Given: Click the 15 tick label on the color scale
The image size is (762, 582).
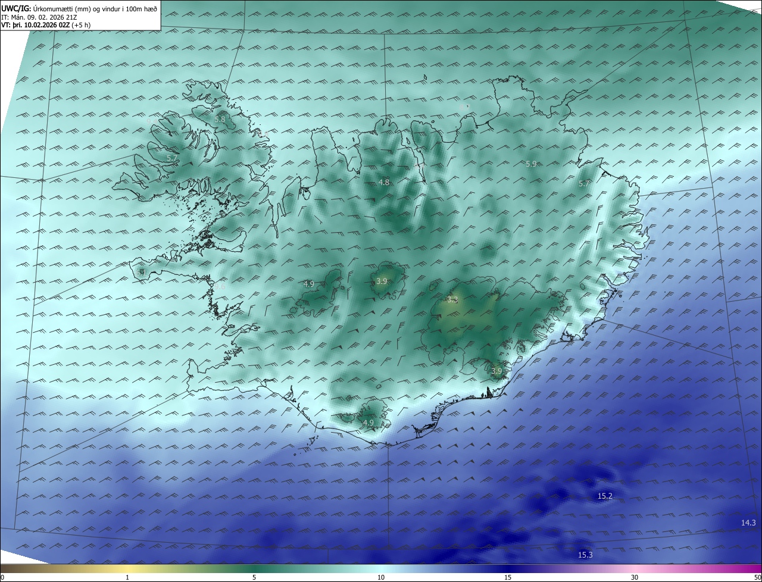Looking at the screenshot, I should pos(508,577).
